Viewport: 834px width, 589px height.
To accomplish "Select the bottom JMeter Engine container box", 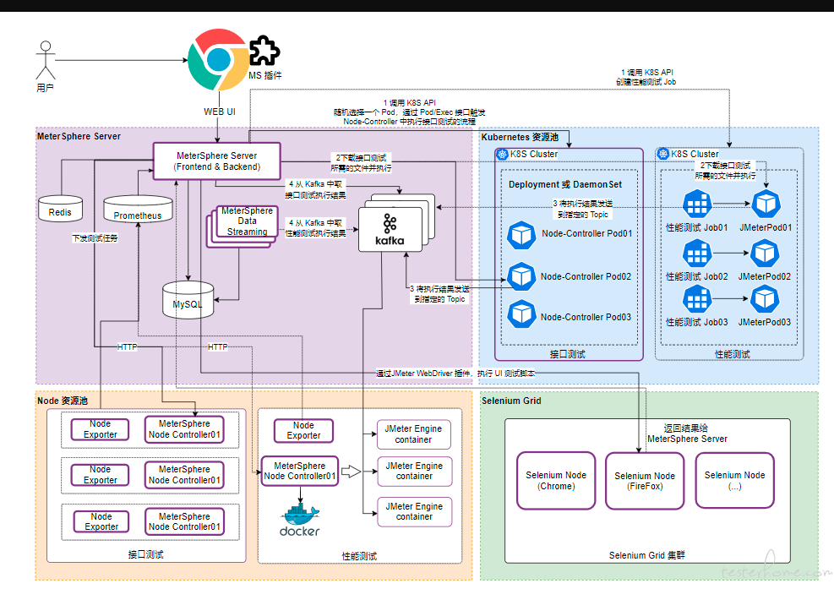I will click(x=414, y=512).
